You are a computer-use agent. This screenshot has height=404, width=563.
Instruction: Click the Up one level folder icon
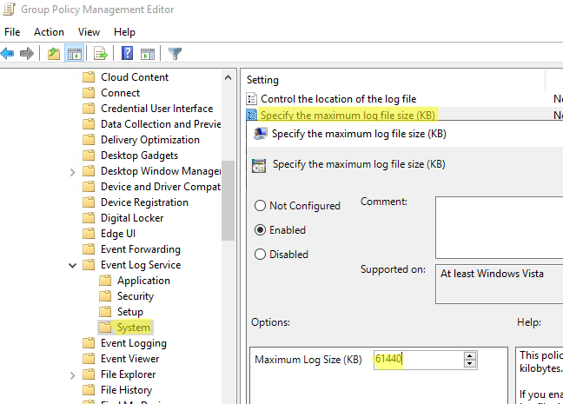[54, 54]
